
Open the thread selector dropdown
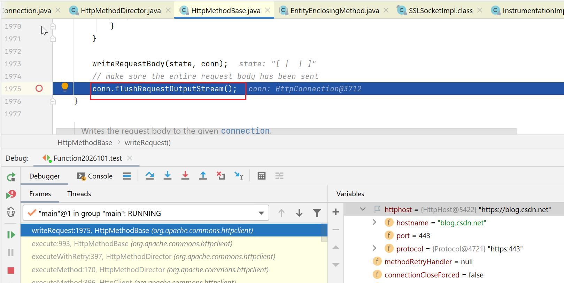coord(261,213)
